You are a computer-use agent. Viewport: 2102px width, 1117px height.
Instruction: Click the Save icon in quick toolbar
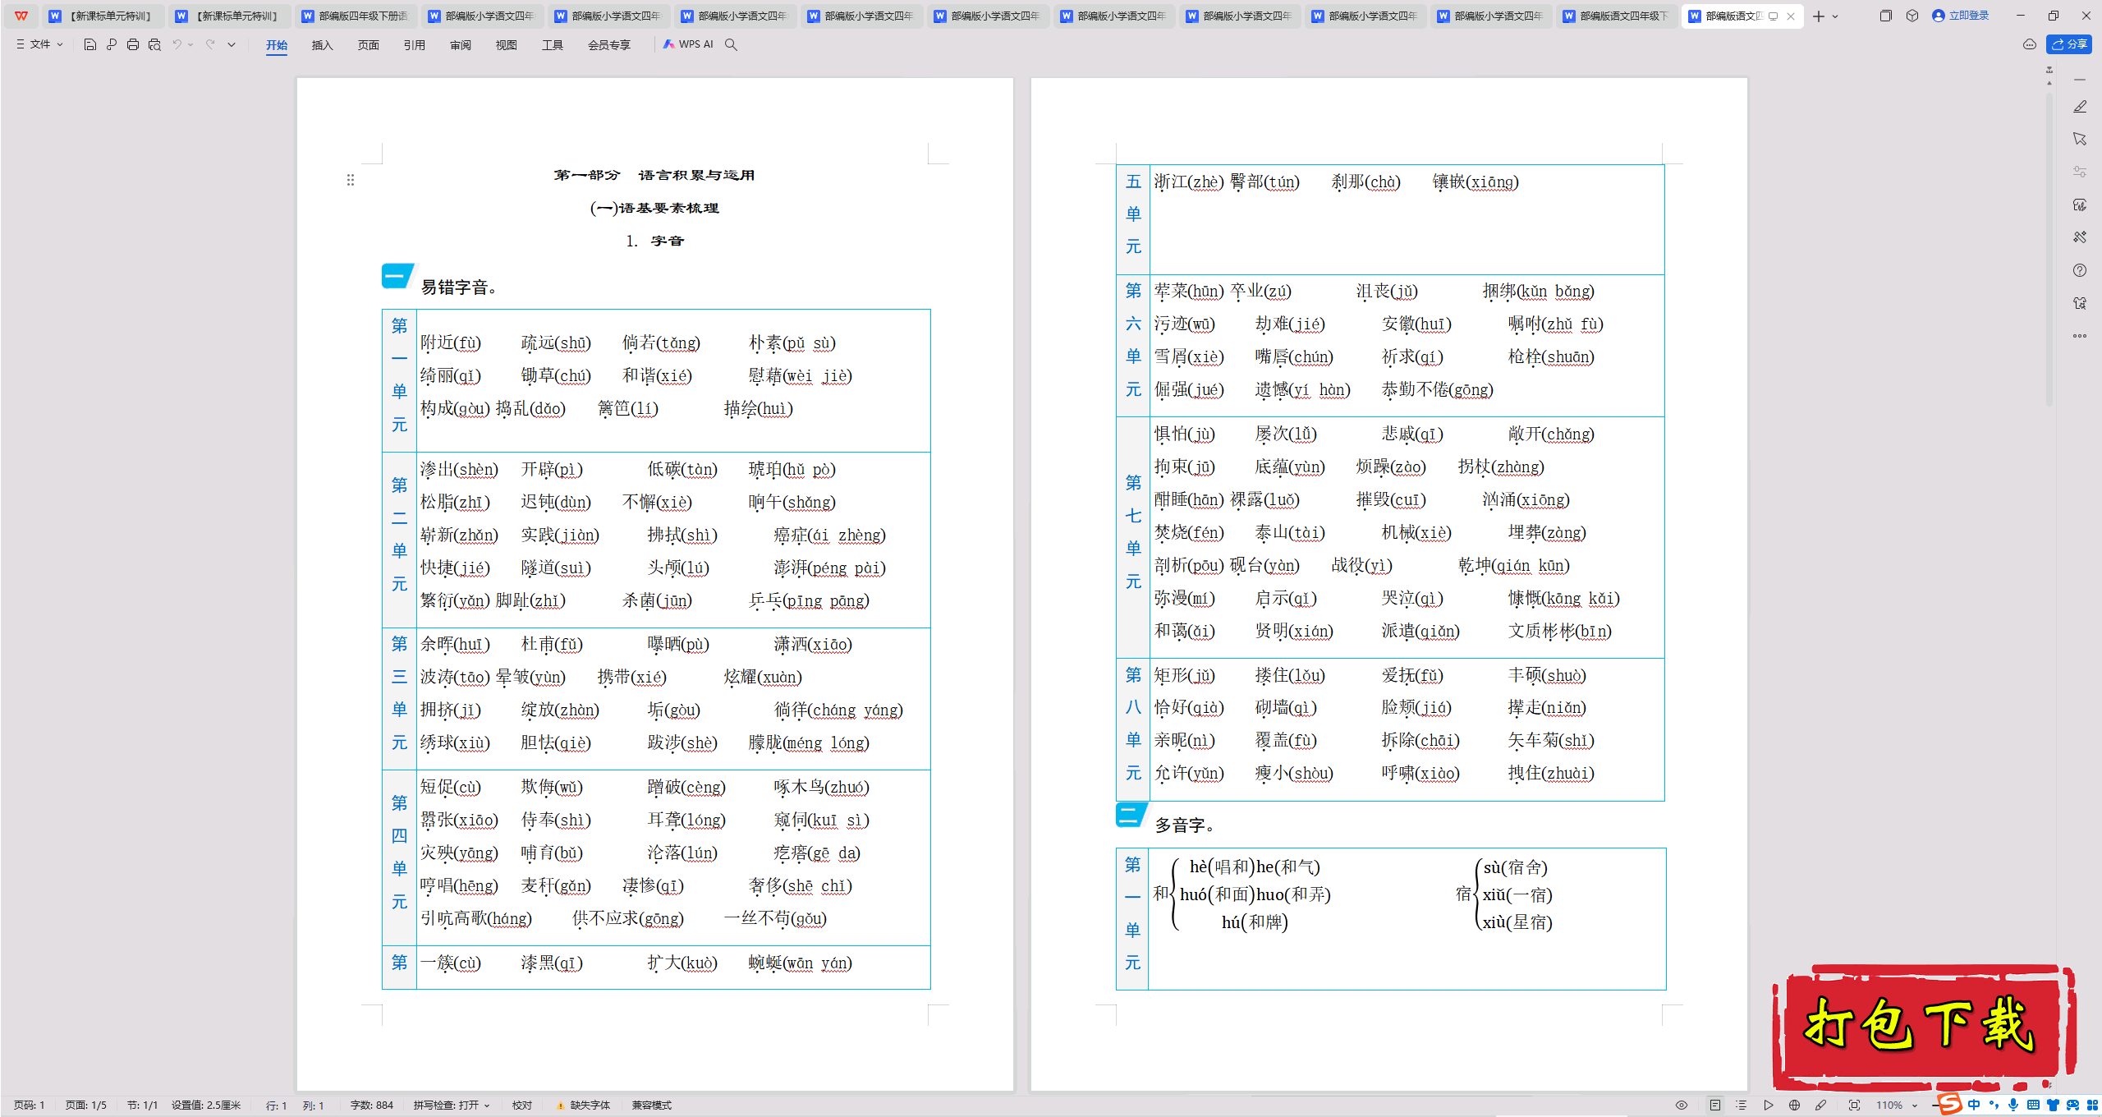[90, 44]
